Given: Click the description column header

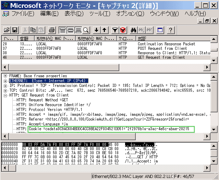Looking at the screenshot, I should 173,38.
